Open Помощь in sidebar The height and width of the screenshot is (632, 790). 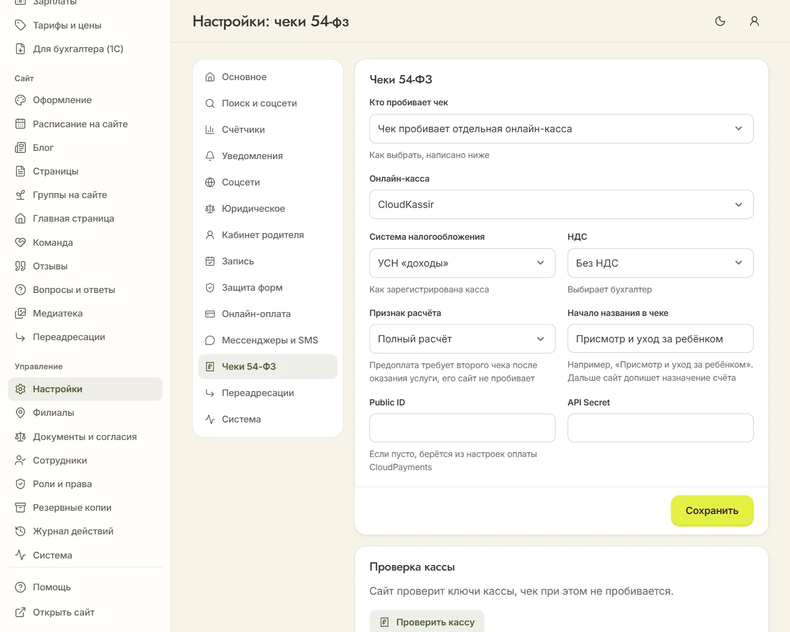point(85,587)
